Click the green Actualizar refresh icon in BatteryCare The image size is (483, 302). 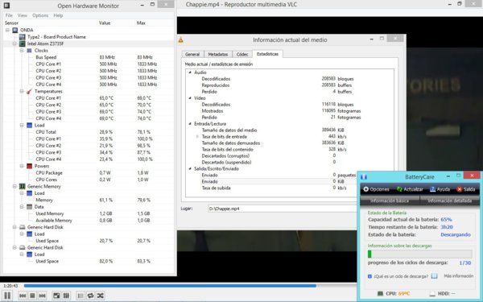tap(399, 189)
